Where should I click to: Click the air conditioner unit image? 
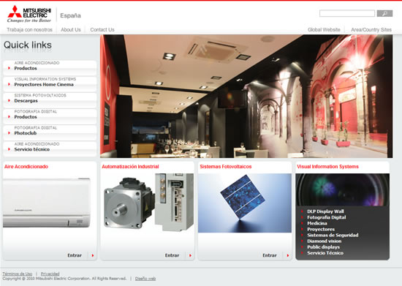(47, 203)
